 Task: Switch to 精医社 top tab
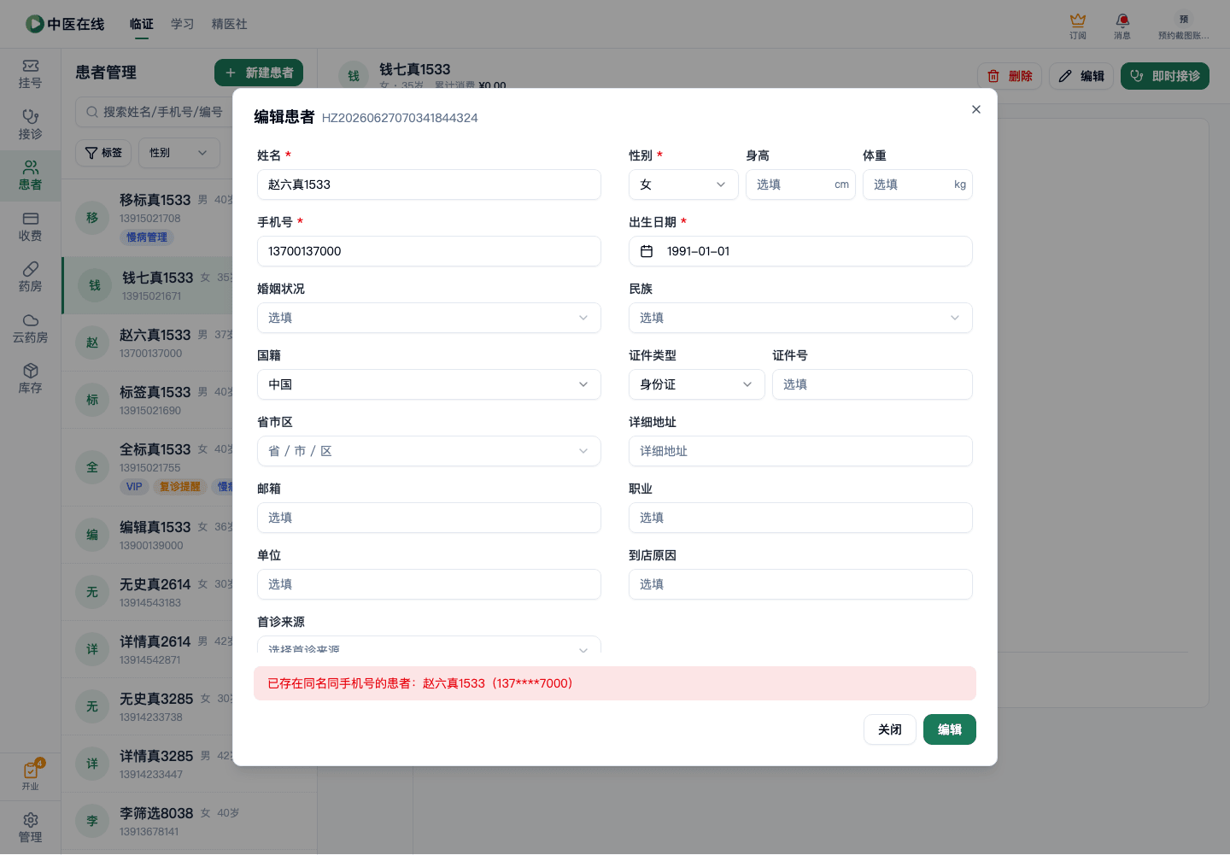pos(230,24)
